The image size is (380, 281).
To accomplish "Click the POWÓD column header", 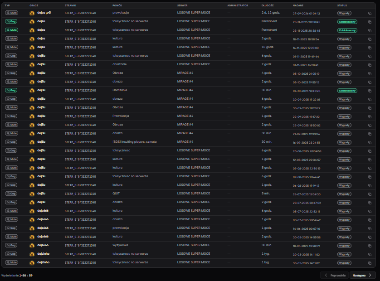I will tap(117, 5).
